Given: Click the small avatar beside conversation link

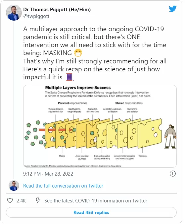Looking at the screenshot, I should coord(14,186).
